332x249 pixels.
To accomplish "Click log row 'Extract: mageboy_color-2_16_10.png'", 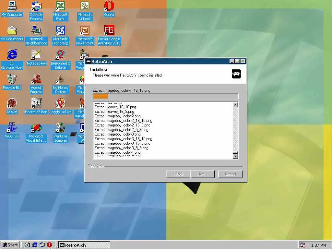I will (x=123, y=121).
